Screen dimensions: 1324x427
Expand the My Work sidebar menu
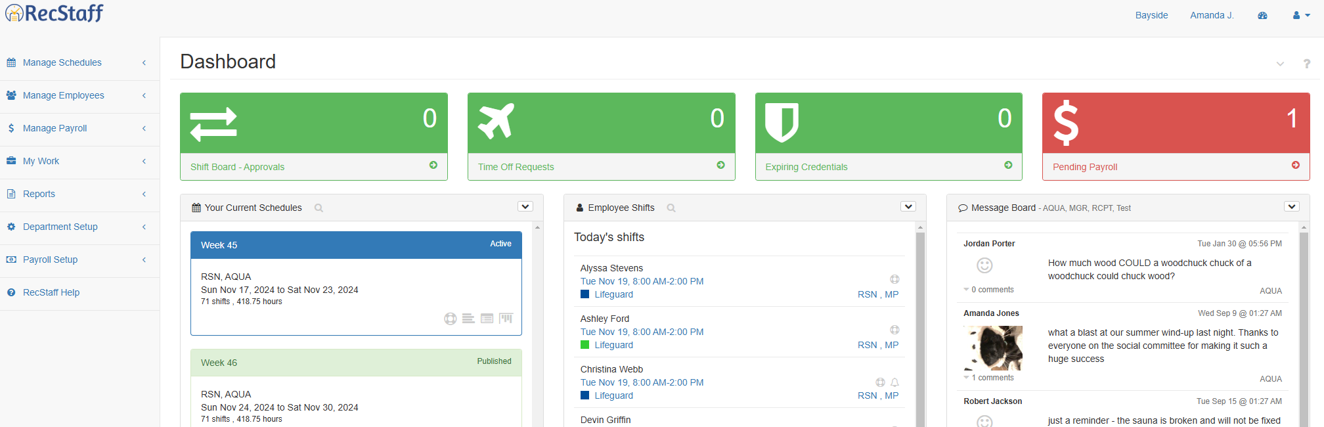pyautogui.click(x=79, y=161)
